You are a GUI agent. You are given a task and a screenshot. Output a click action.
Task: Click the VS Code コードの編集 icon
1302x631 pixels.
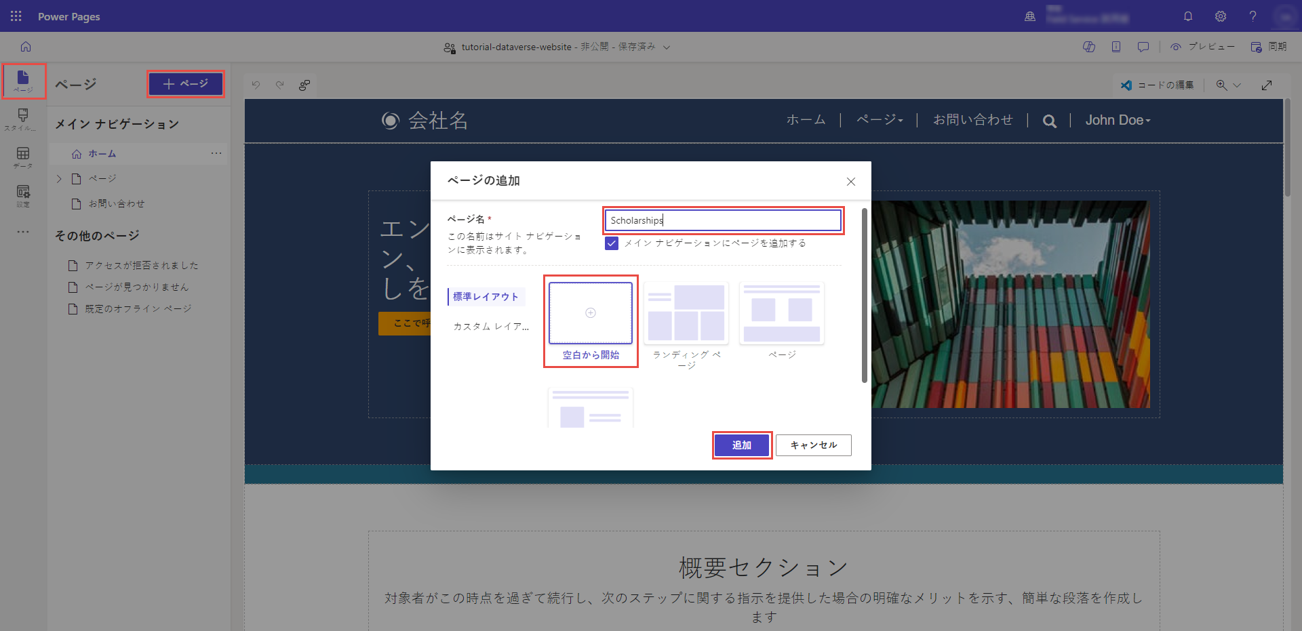pos(1128,85)
